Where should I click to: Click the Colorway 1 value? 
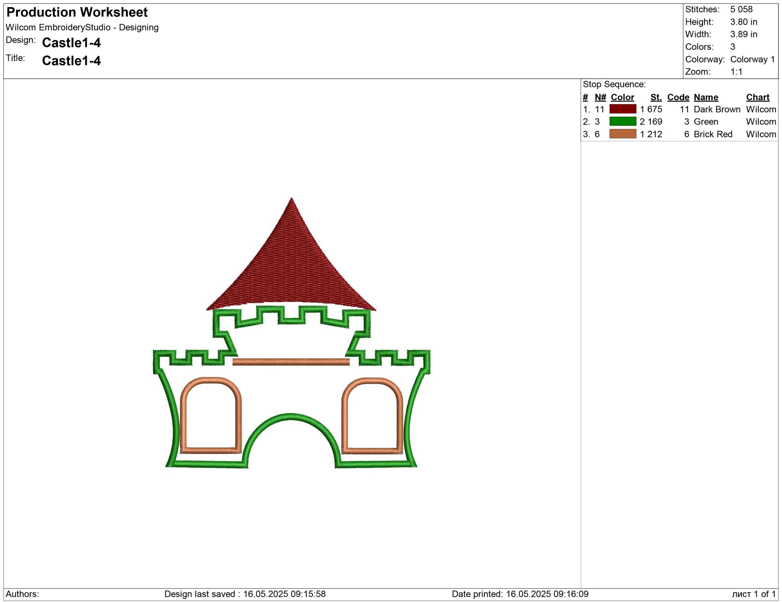click(752, 59)
